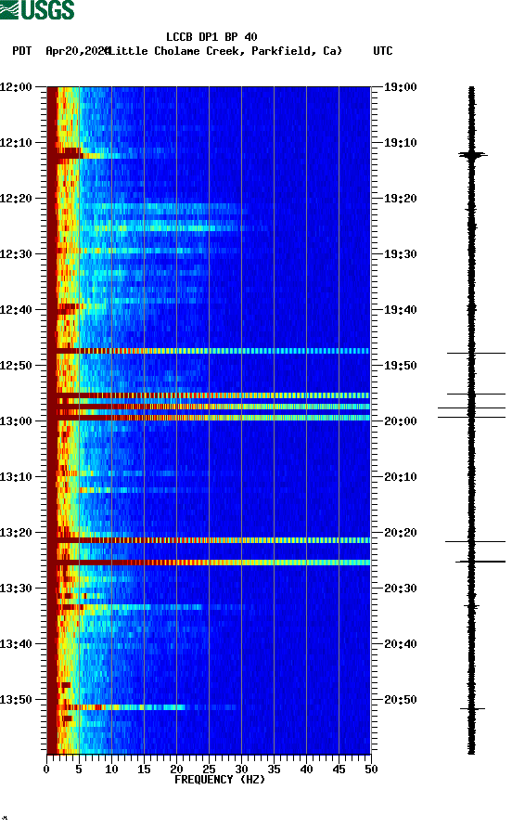Click the 'Apr20,2020' date text
512x828 pixels.
pos(78,51)
